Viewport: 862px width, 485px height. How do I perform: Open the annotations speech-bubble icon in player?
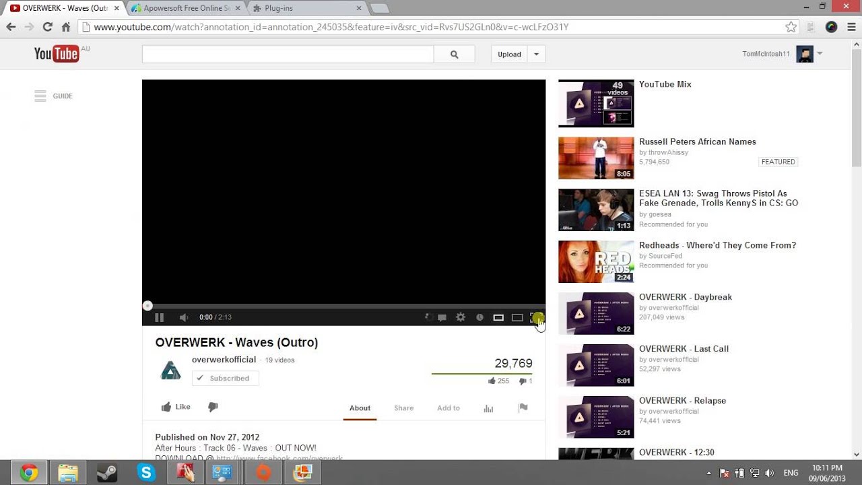(x=442, y=317)
